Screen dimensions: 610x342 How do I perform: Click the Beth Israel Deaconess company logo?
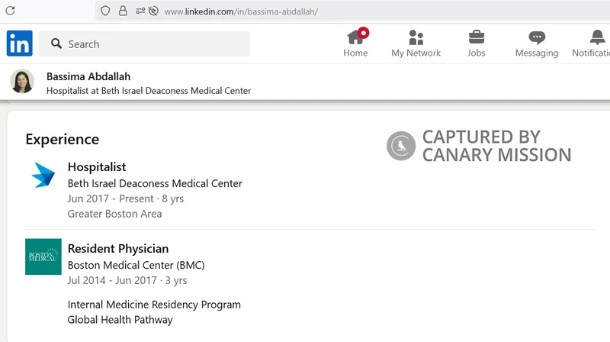pyautogui.click(x=43, y=176)
